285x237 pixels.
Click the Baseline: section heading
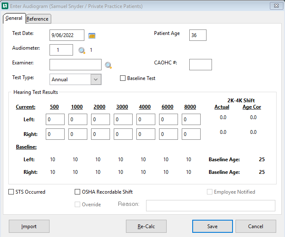[x=26, y=147]
